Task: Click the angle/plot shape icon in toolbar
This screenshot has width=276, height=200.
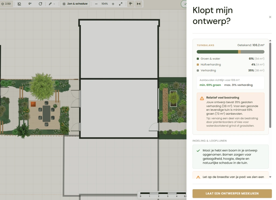Action: [x=19, y=4]
